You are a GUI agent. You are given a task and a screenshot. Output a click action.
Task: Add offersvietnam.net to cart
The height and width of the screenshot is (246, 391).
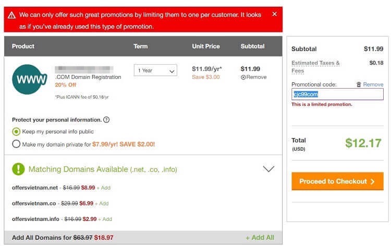(x=104, y=188)
